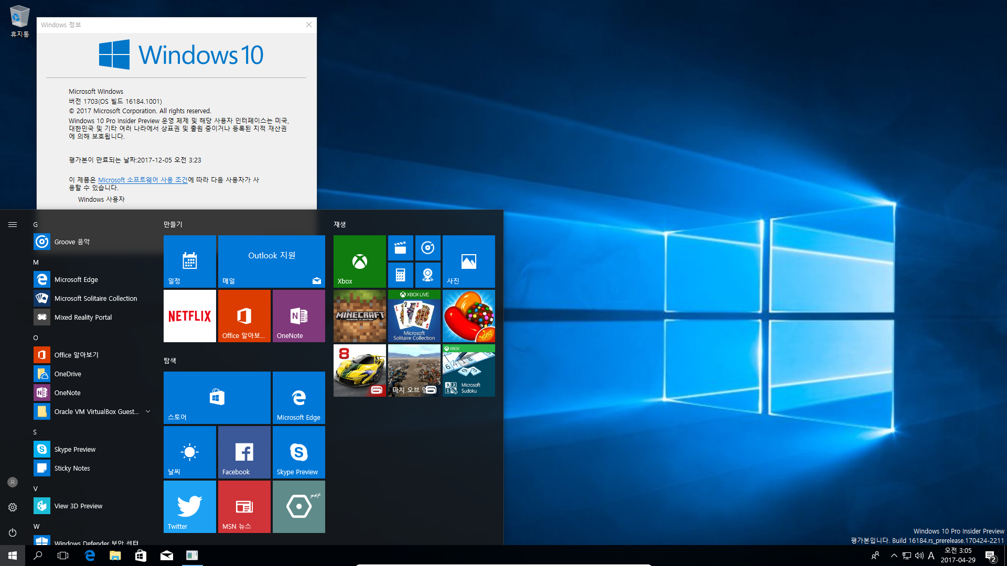Open OneDrive app in Start menu
Viewport: 1007px width, 566px height.
pos(67,373)
